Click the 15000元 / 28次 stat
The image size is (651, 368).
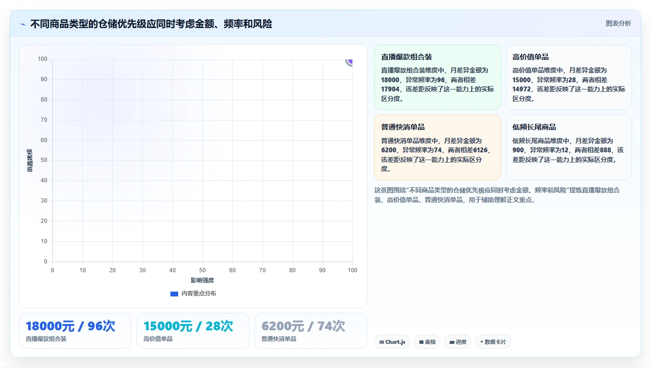click(188, 326)
